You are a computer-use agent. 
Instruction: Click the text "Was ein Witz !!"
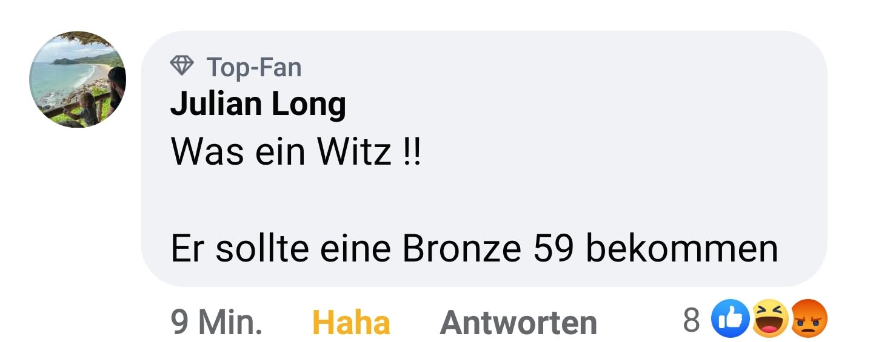click(295, 153)
